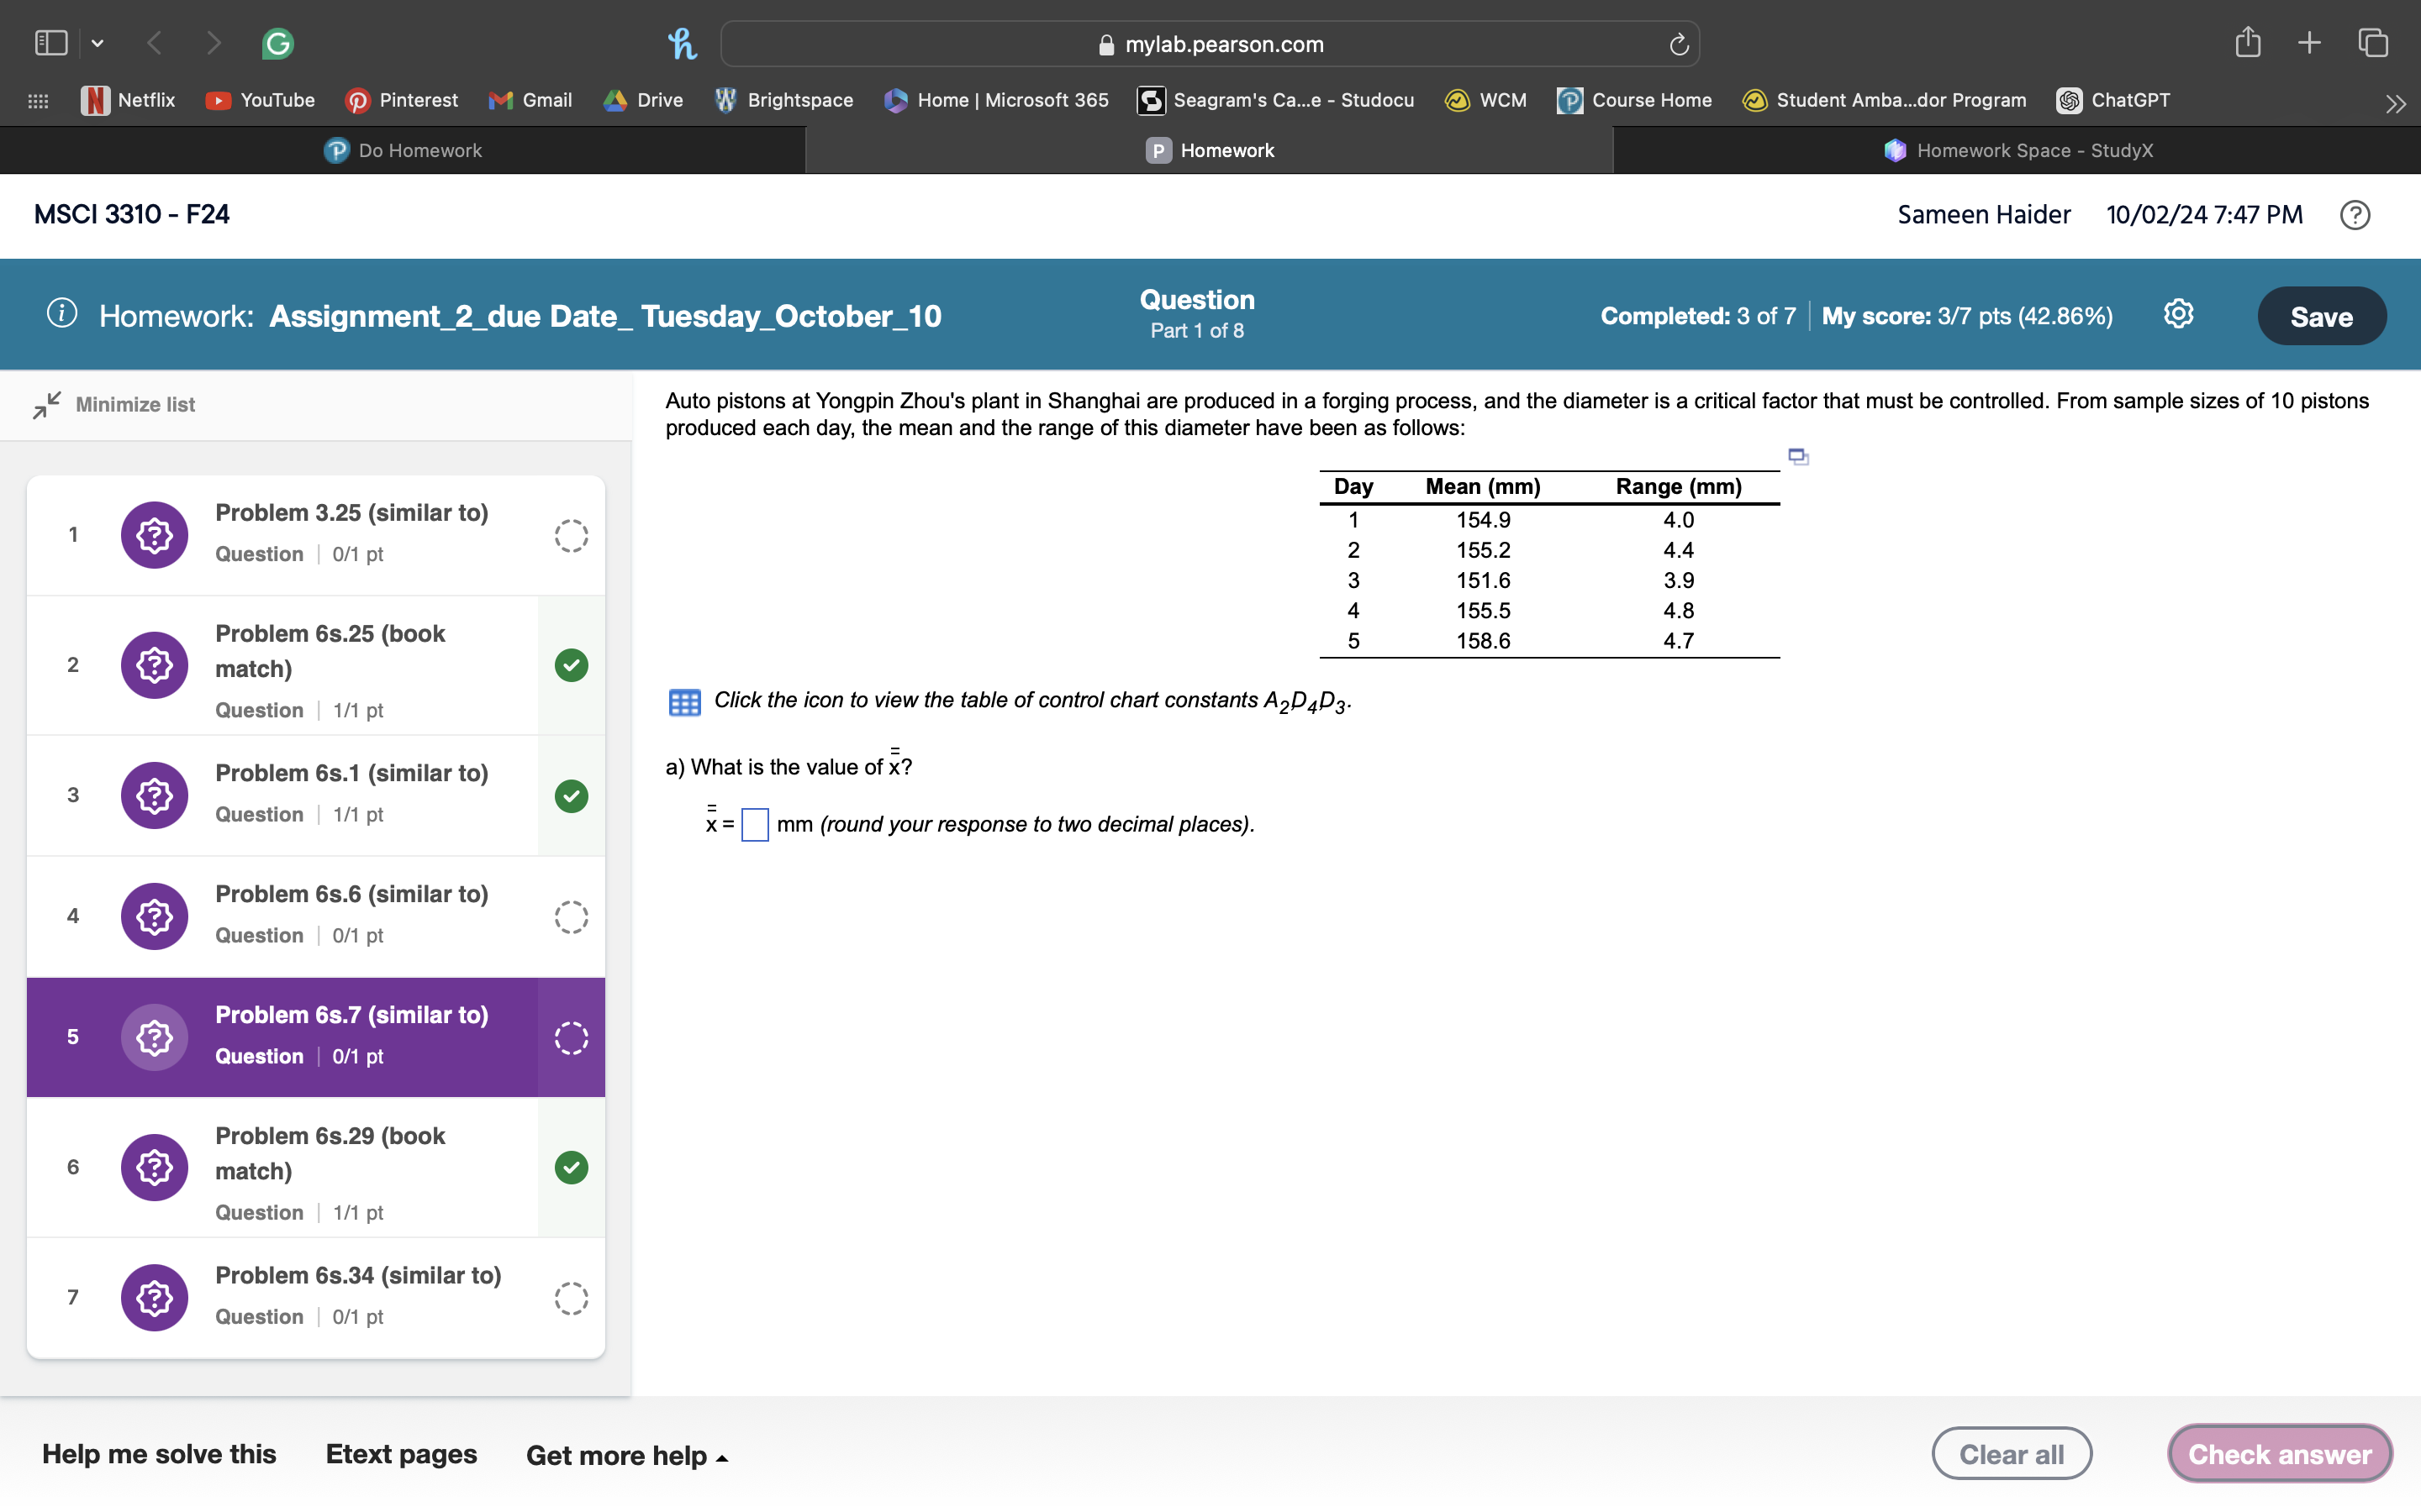
Task: Open the sidebar dropdown chevron
Action: click(97, 43)
